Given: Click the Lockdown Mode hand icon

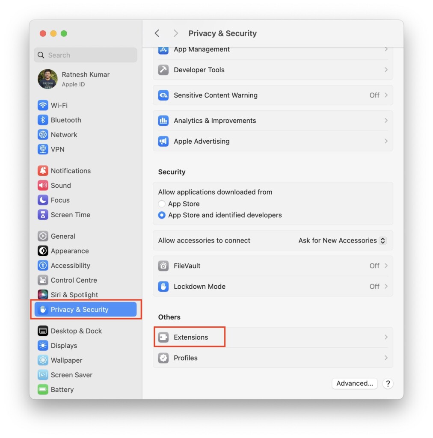Looking at the screenshot, I should pos(163,287).
